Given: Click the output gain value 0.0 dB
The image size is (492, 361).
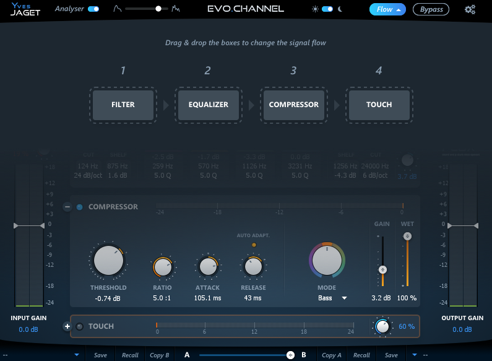Looking at the screenshot, I should (x=462, y=329).
